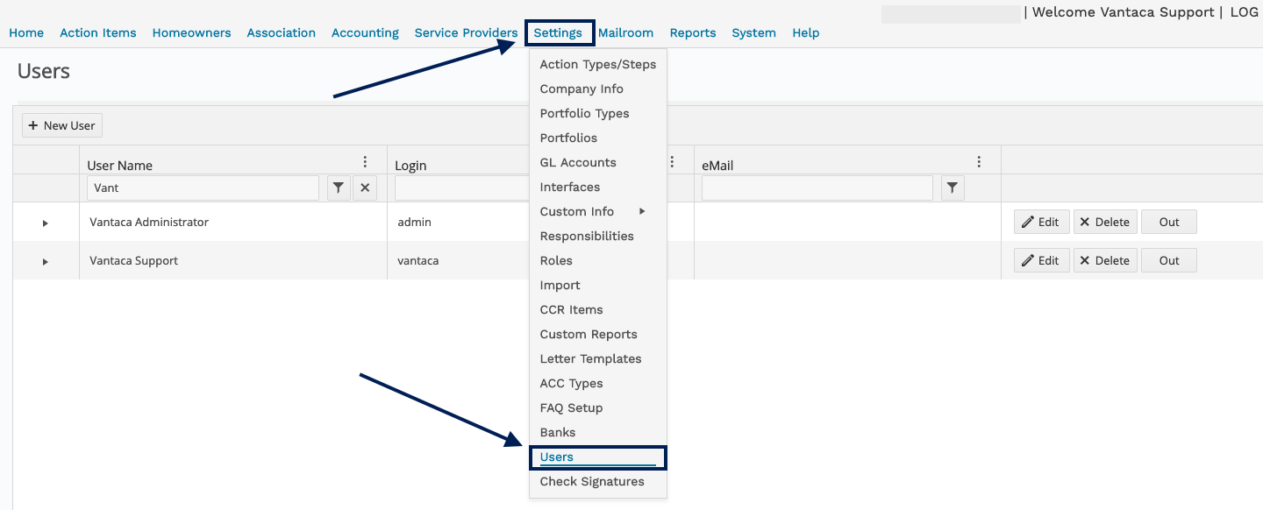The height and width of the screenshot is (510, 1263).
Task: Open the User Name column options menu
Action: tap(366, 162)
